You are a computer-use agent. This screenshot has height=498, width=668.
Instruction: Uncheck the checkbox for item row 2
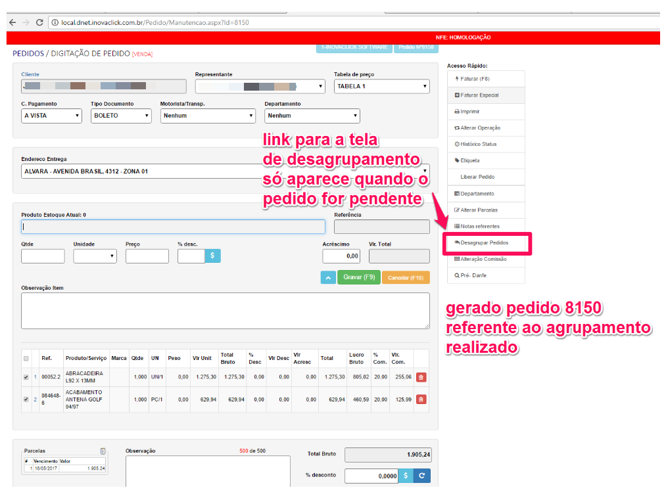[26, 399]
